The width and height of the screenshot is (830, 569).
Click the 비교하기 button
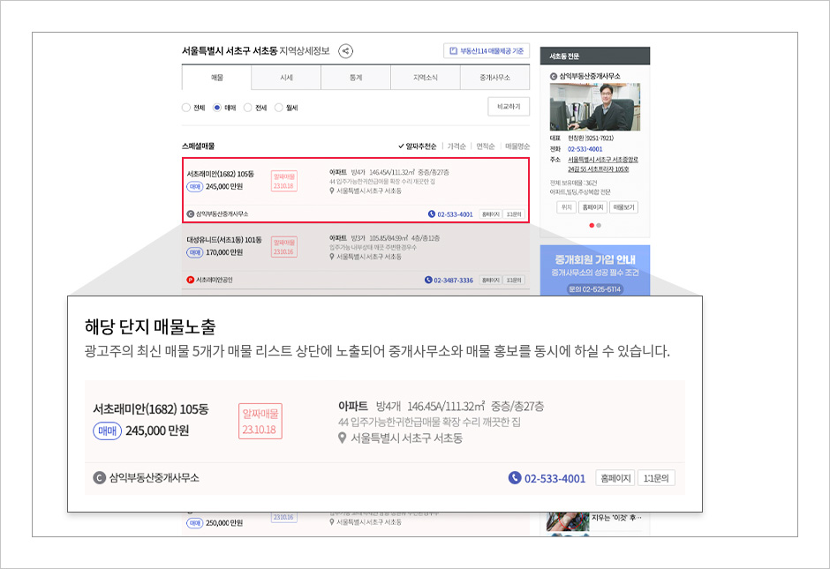pyautogui.click(x=509, y=106)
